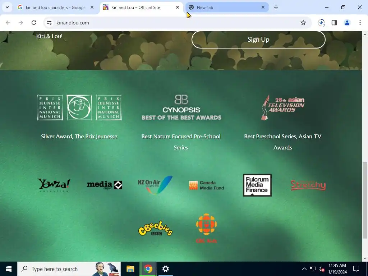Open the Windows Start menu
The height and width of the screenshot is (276, 368).
coord(9,269)
